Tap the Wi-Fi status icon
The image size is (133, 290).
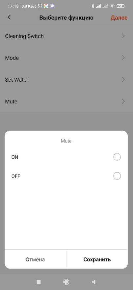point(112,6)
